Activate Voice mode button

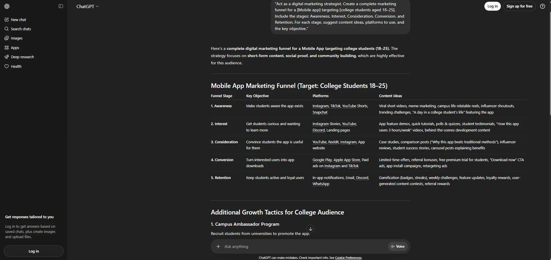398,246
